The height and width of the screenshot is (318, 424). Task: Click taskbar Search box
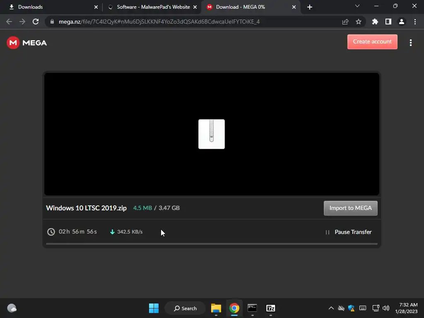point(185,308)
